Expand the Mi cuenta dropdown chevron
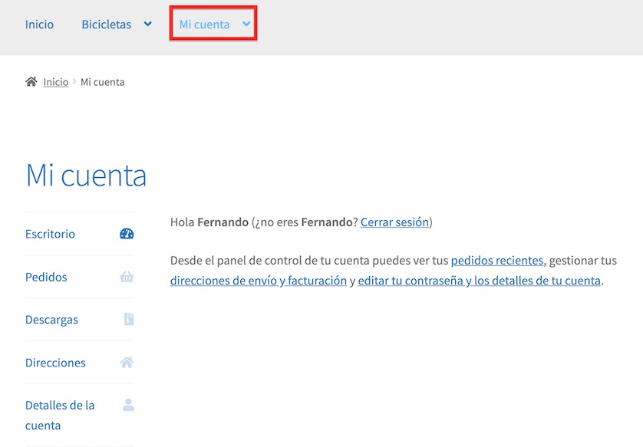This screenshot has width=643, height=447. pos(246,25)
